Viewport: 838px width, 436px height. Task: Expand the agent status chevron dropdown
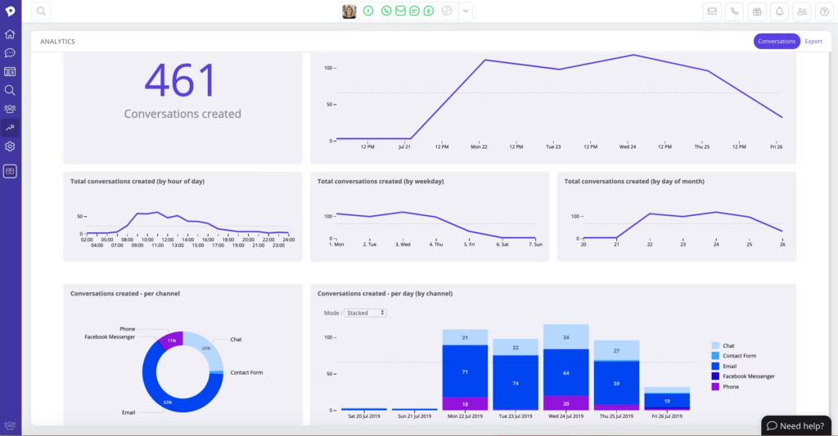click(x=465, y=11)
